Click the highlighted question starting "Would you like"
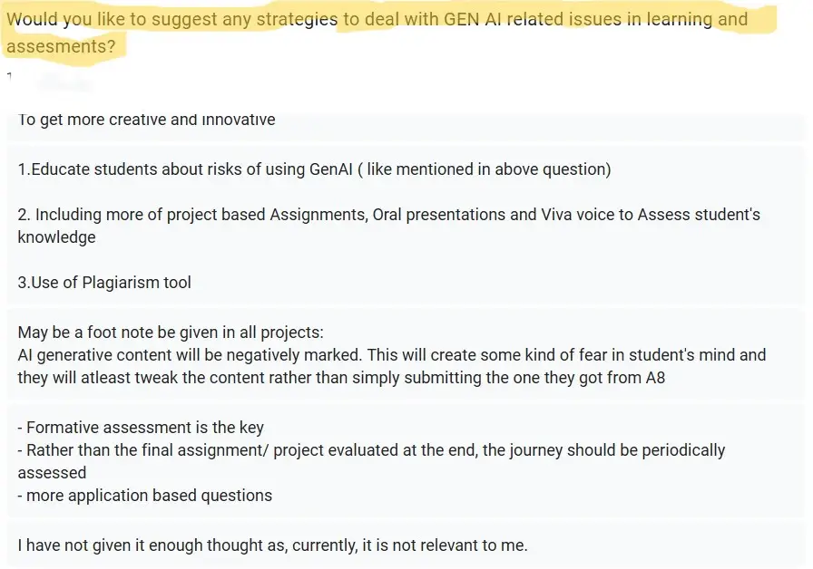Screen dimensions: 813x569 coord(377,33)
